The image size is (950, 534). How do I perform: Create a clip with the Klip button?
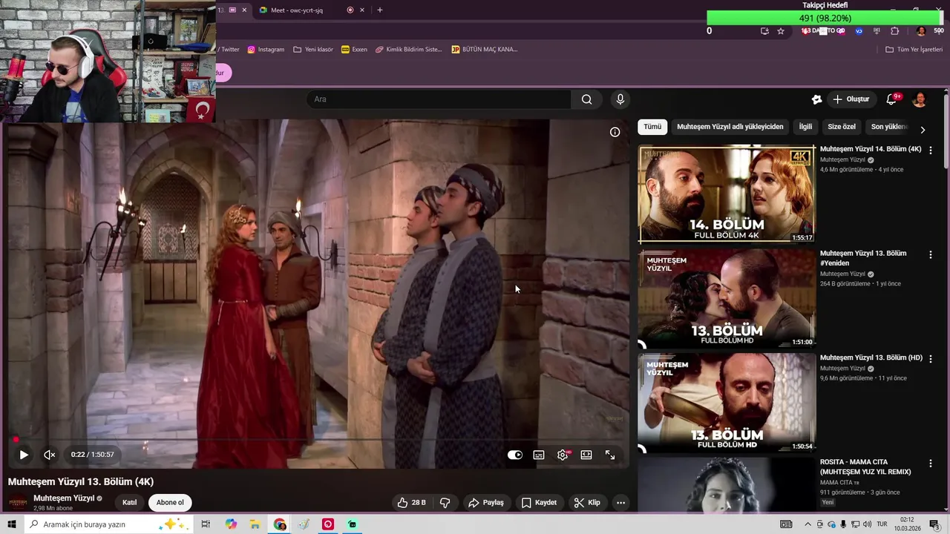[587, 502]
